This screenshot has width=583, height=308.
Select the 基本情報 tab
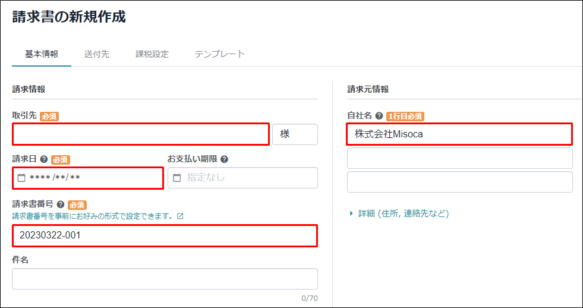[x=42, y=54]
